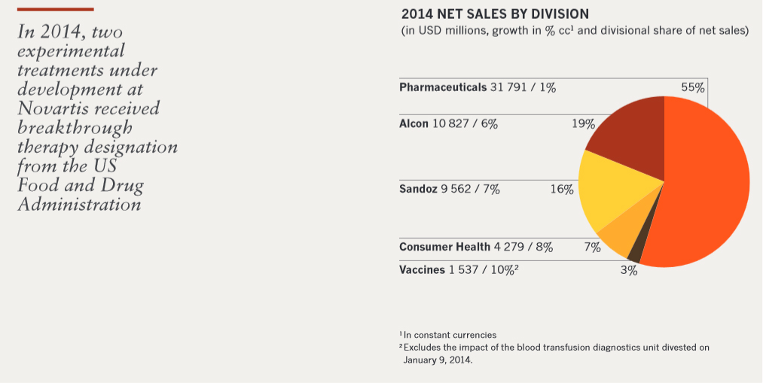Select the Vaccines 1 537 label

[x=459, y=270]
